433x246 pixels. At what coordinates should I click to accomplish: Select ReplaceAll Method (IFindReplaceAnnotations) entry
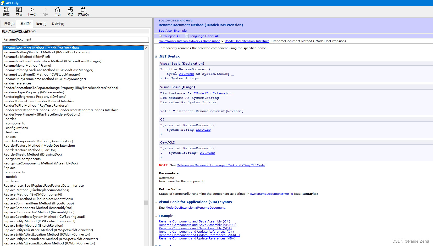click(38, 199)
